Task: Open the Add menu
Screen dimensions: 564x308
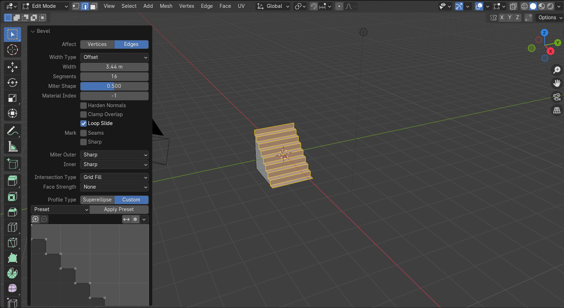Action: tap(148, 6)
